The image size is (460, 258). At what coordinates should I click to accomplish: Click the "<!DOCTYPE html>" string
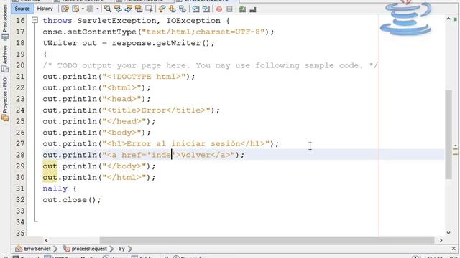tap(144, 77)
